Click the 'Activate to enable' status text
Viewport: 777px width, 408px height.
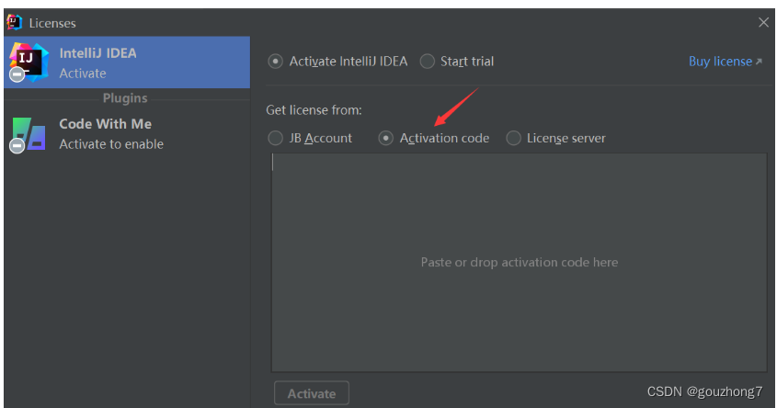tap(111, 144)
